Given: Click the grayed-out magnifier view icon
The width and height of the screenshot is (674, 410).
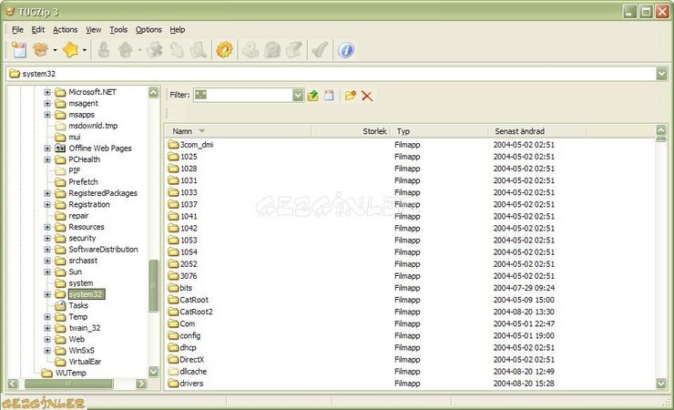Looking at the screenshot, I should point(199,50).
